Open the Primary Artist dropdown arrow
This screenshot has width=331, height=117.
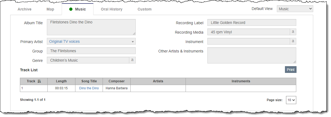[x=133, y=42]
